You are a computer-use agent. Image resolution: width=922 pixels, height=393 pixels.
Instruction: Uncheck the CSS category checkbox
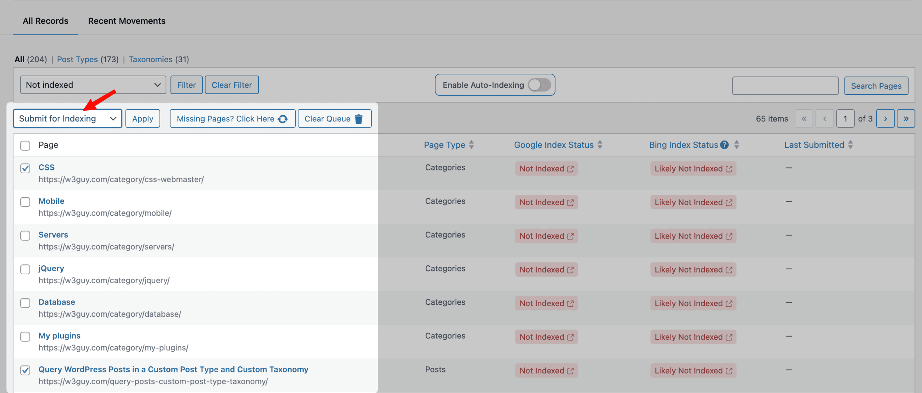click(x=25, y=168)
